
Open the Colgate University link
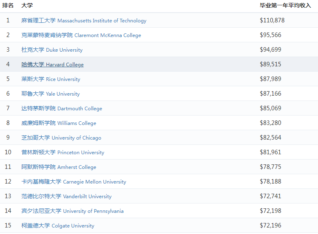(58, 225)
